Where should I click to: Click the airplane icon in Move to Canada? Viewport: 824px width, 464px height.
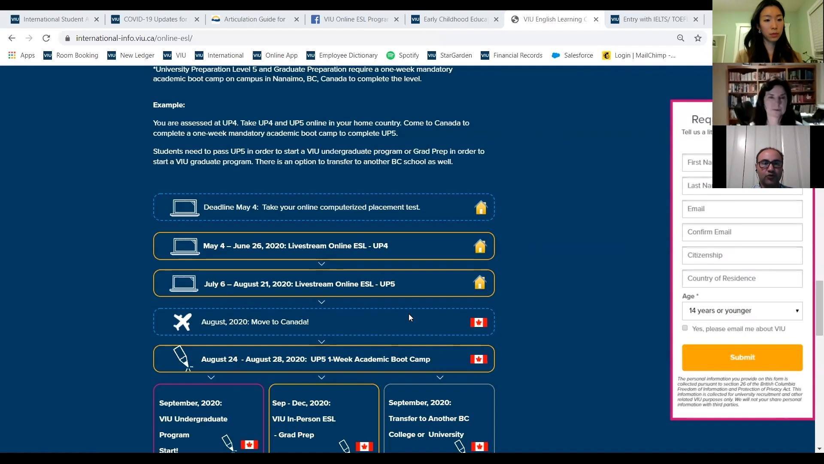tap(182, 322)
